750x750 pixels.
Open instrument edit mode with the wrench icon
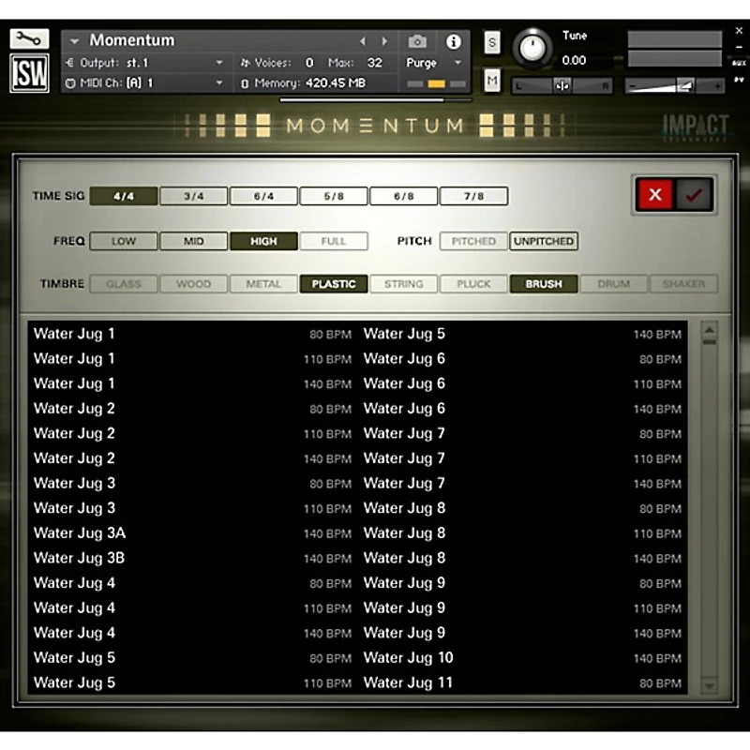pyautogui.click(x=30, y=38)
